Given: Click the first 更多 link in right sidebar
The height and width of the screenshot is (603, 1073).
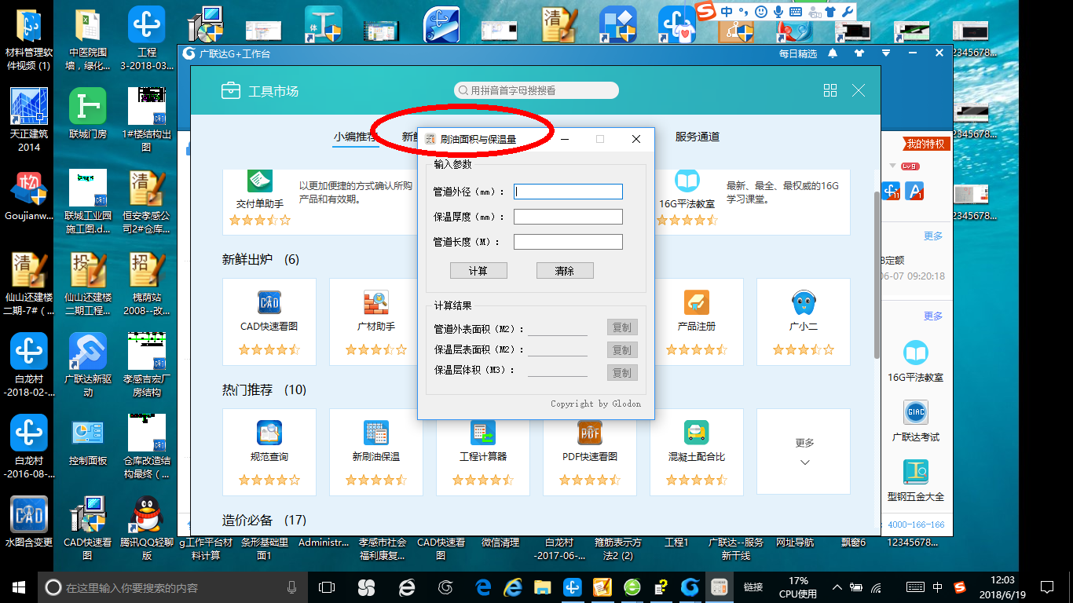Looking at the screenshot, I should (933, 236).
